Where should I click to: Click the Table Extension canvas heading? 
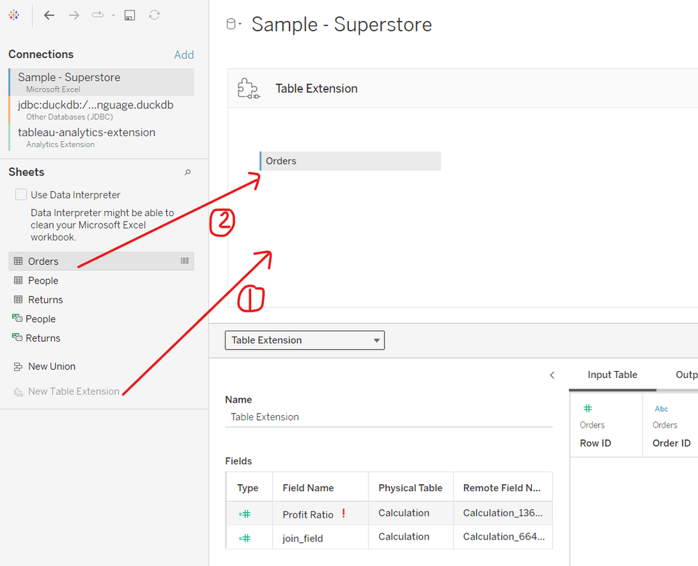[316, 88]
